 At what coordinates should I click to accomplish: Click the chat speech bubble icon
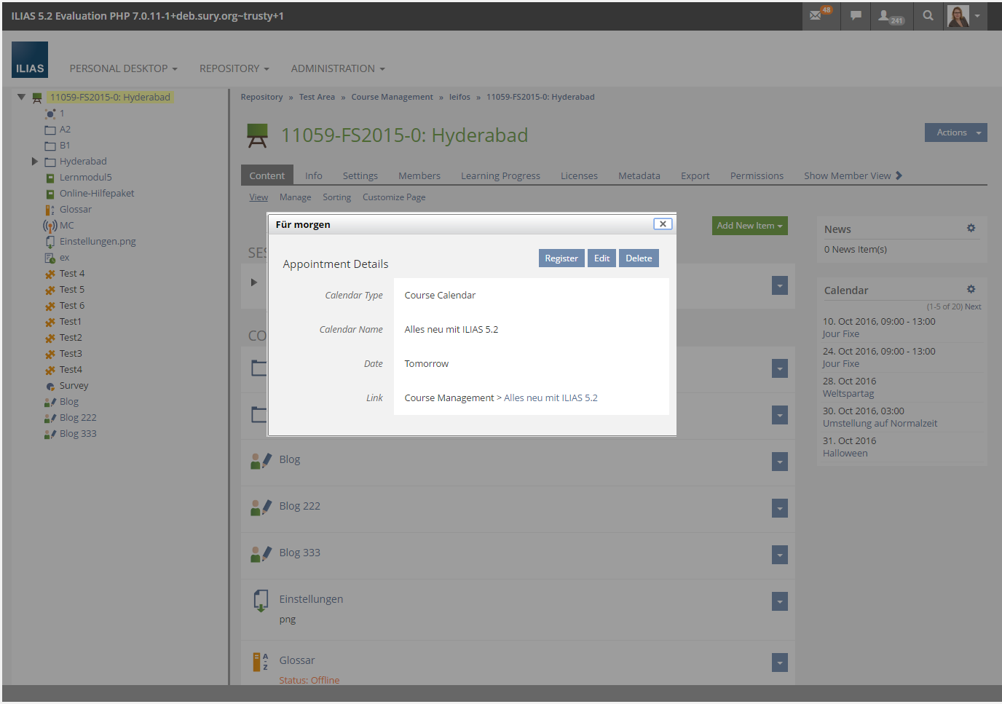[856, 15]
